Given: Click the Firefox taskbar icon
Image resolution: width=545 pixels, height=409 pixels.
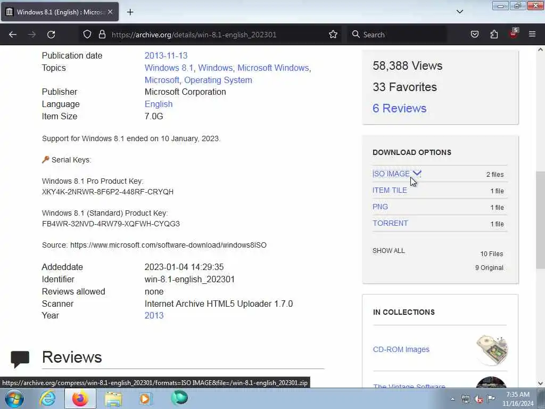Looking at the screenshot, I should click(x=80, y=398).
